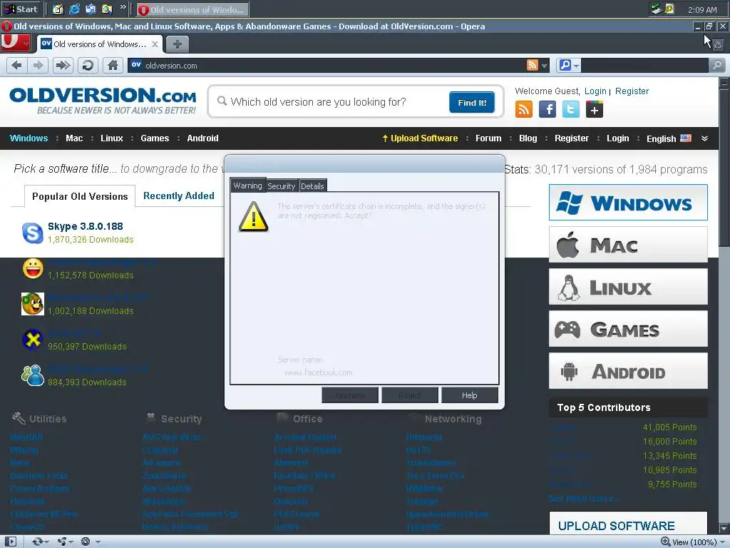730x548 pixels.
Task: Open the Forum link in nav bar
Action: coord(488,138)
